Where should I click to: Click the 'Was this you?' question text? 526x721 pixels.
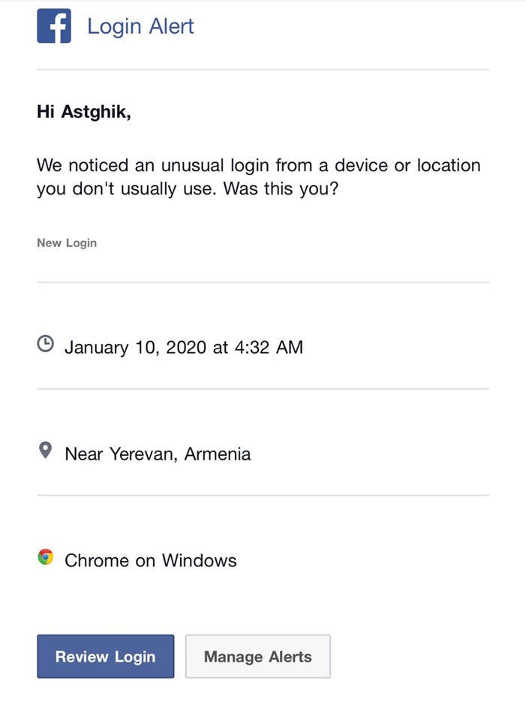(x=281, y=189)
